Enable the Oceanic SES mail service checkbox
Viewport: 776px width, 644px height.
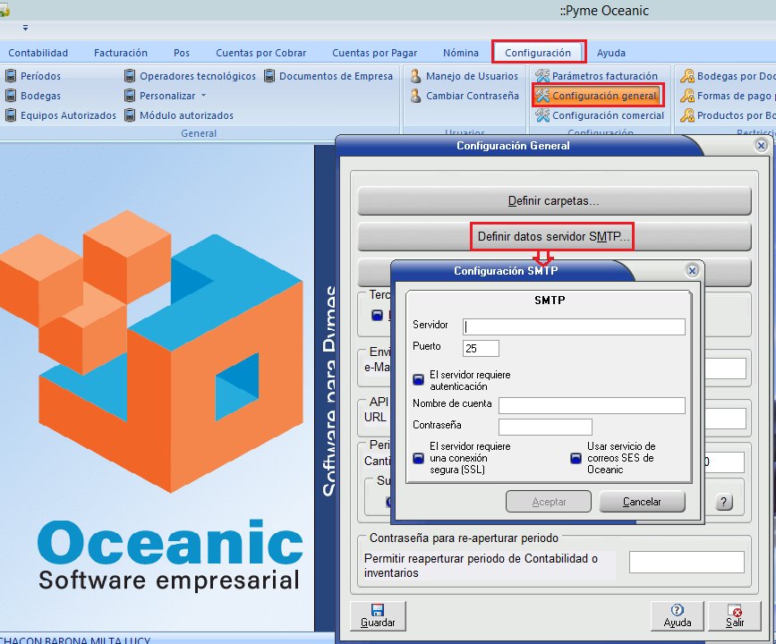[x=576, y=459]
